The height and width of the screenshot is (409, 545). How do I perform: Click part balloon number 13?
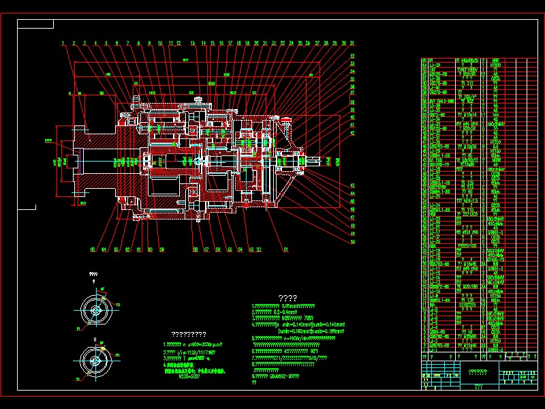point(193,43)
